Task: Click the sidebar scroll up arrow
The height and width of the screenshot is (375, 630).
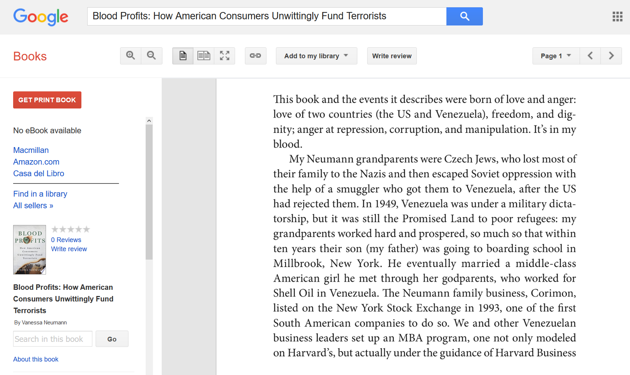Action: (x=149, y=121)
